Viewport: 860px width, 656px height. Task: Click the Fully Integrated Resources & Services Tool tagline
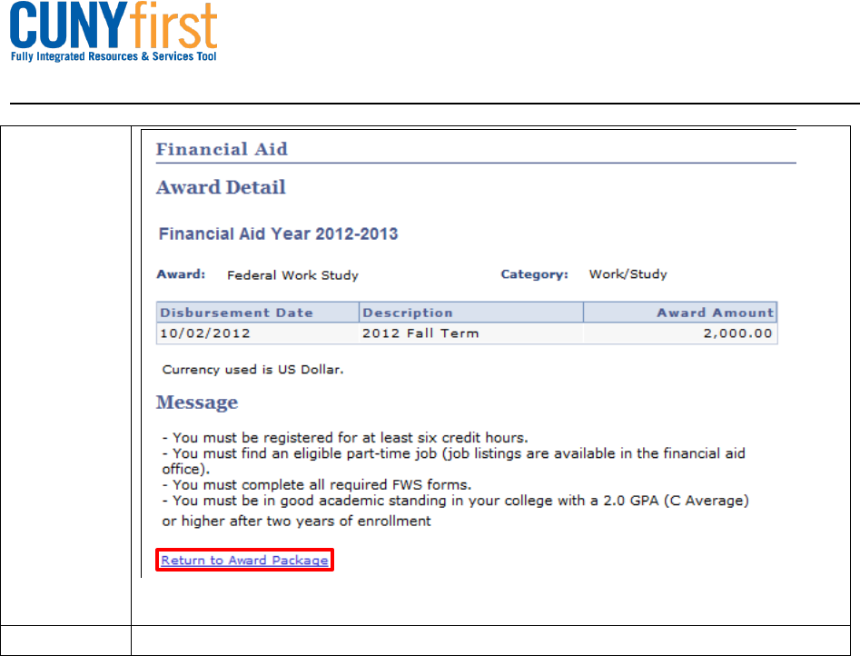coord(114,56)
